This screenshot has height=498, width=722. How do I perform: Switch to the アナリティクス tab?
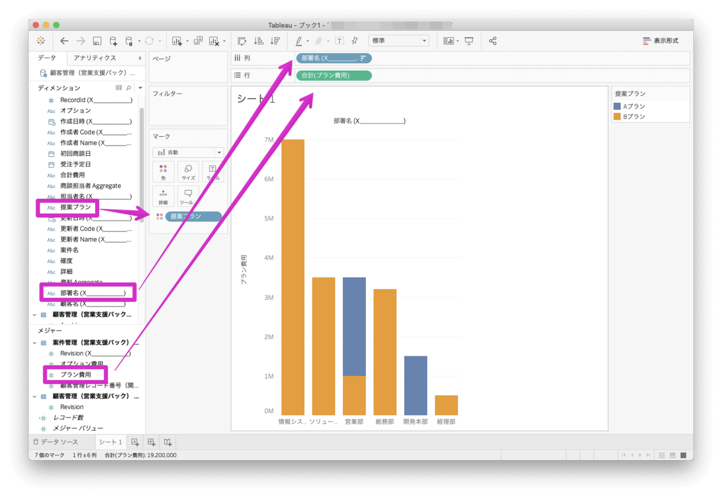click(x=94, y=58)
